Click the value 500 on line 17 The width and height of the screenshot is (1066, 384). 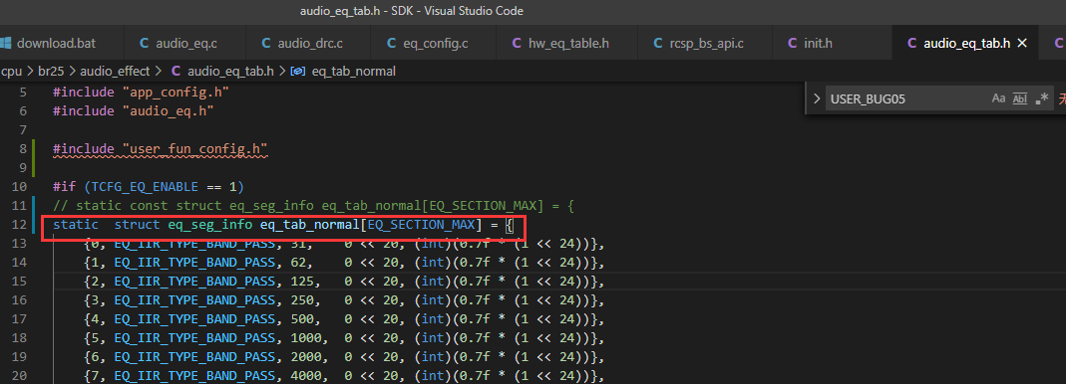pos(301,319)
